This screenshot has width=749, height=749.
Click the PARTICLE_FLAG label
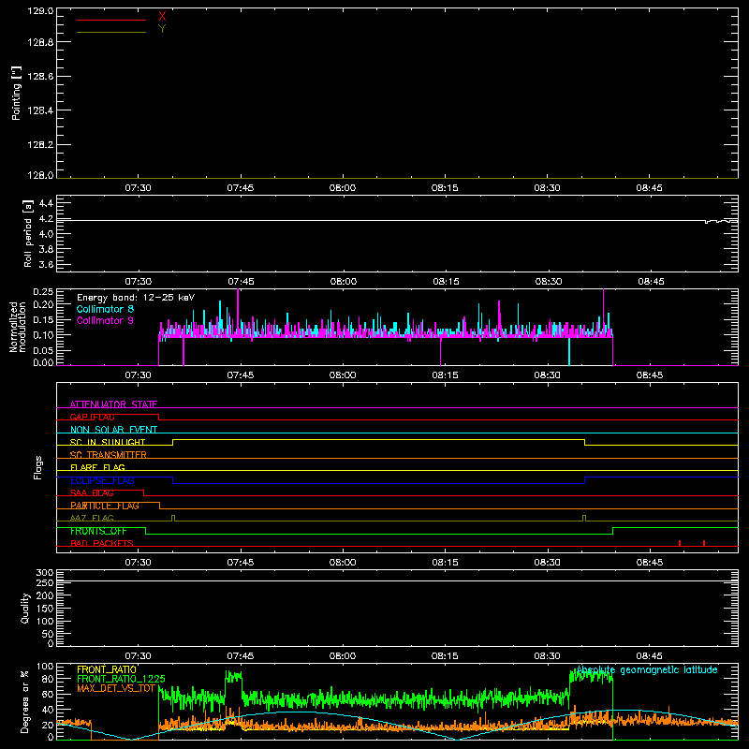point(105,506)
